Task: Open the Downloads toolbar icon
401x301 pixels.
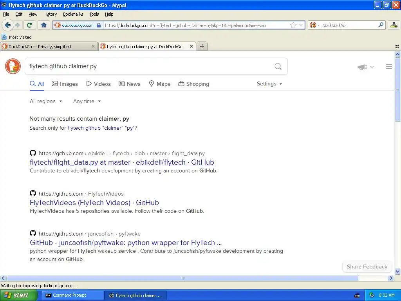Action: tap(394, 25)
